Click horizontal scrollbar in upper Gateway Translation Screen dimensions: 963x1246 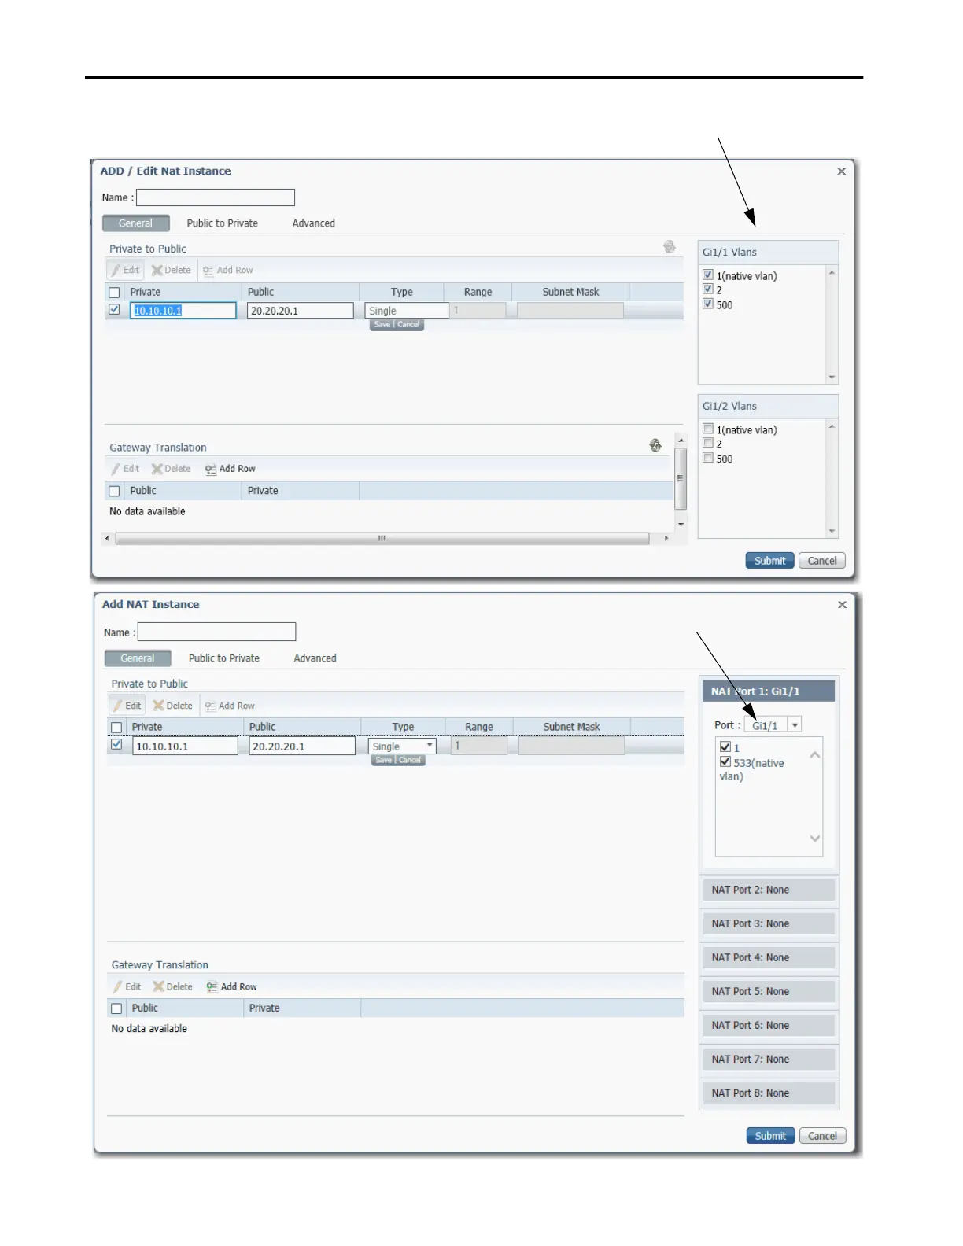pyautogui.click(x=382, y=539)
